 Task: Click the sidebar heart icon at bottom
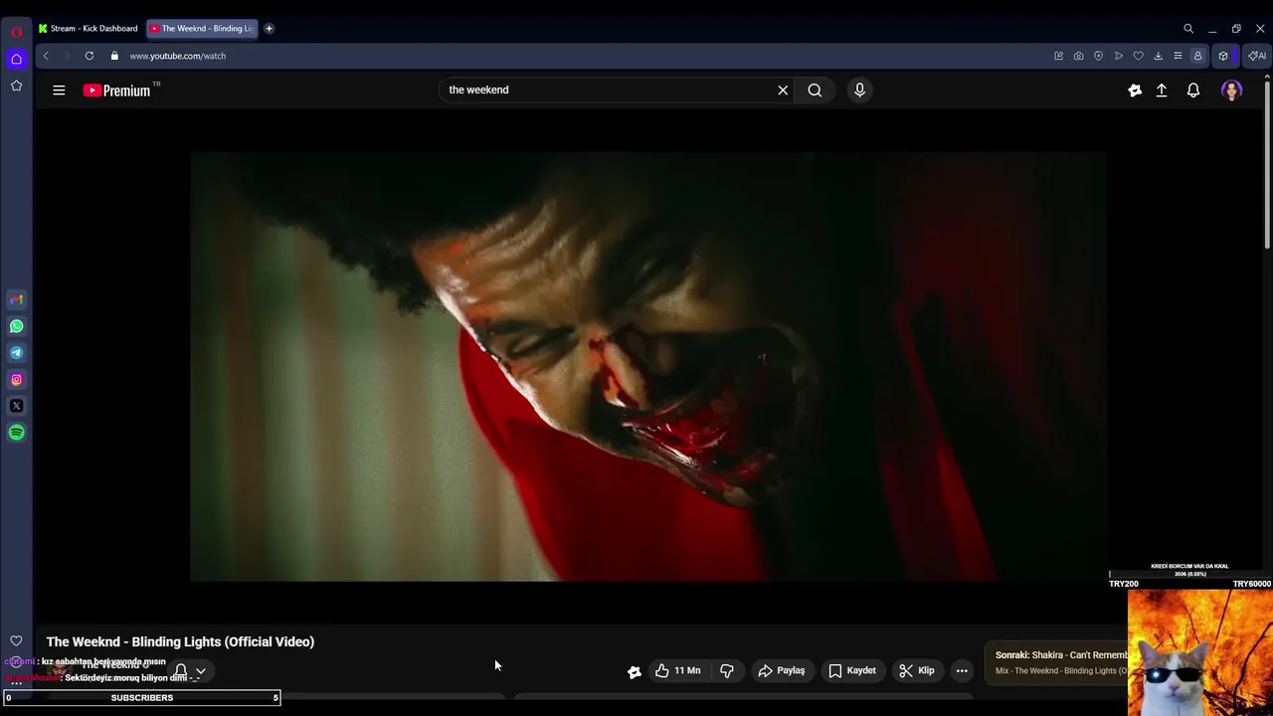(x=16, y=641)
